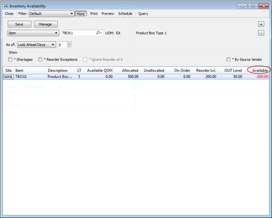The image size is (272, 218).
Task: Click Print in the toolbar
Action: 94,14
